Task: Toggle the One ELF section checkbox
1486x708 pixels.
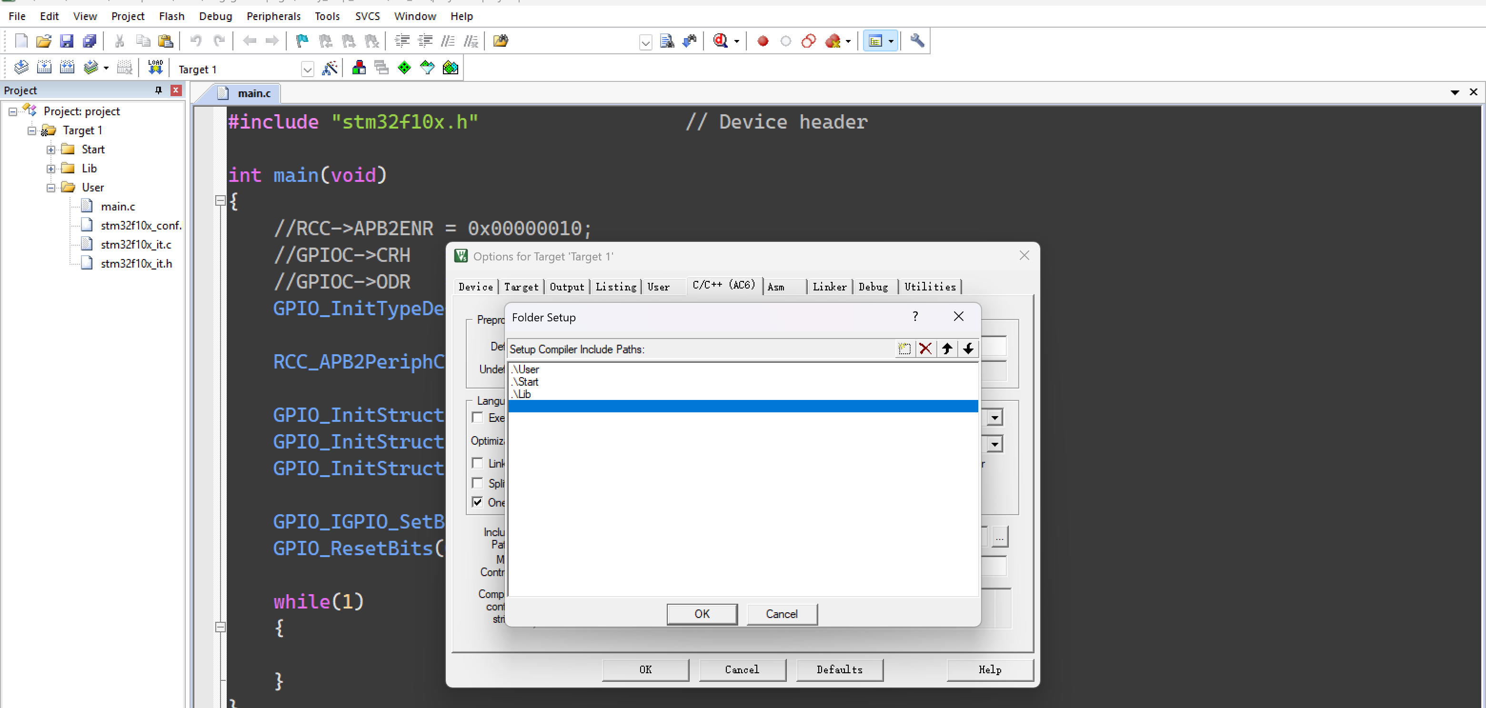Action: tap(477, 502)
